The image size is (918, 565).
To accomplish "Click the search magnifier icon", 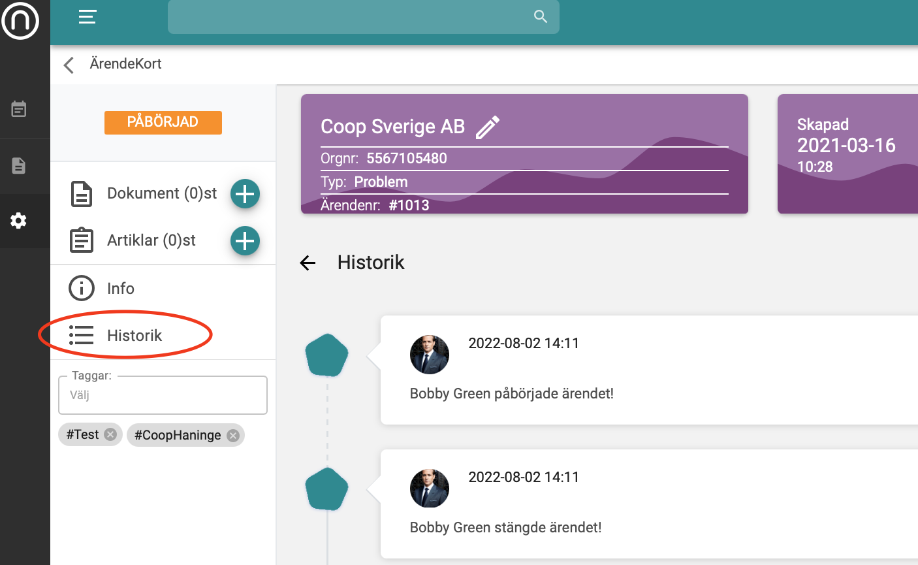I will 541,16.
